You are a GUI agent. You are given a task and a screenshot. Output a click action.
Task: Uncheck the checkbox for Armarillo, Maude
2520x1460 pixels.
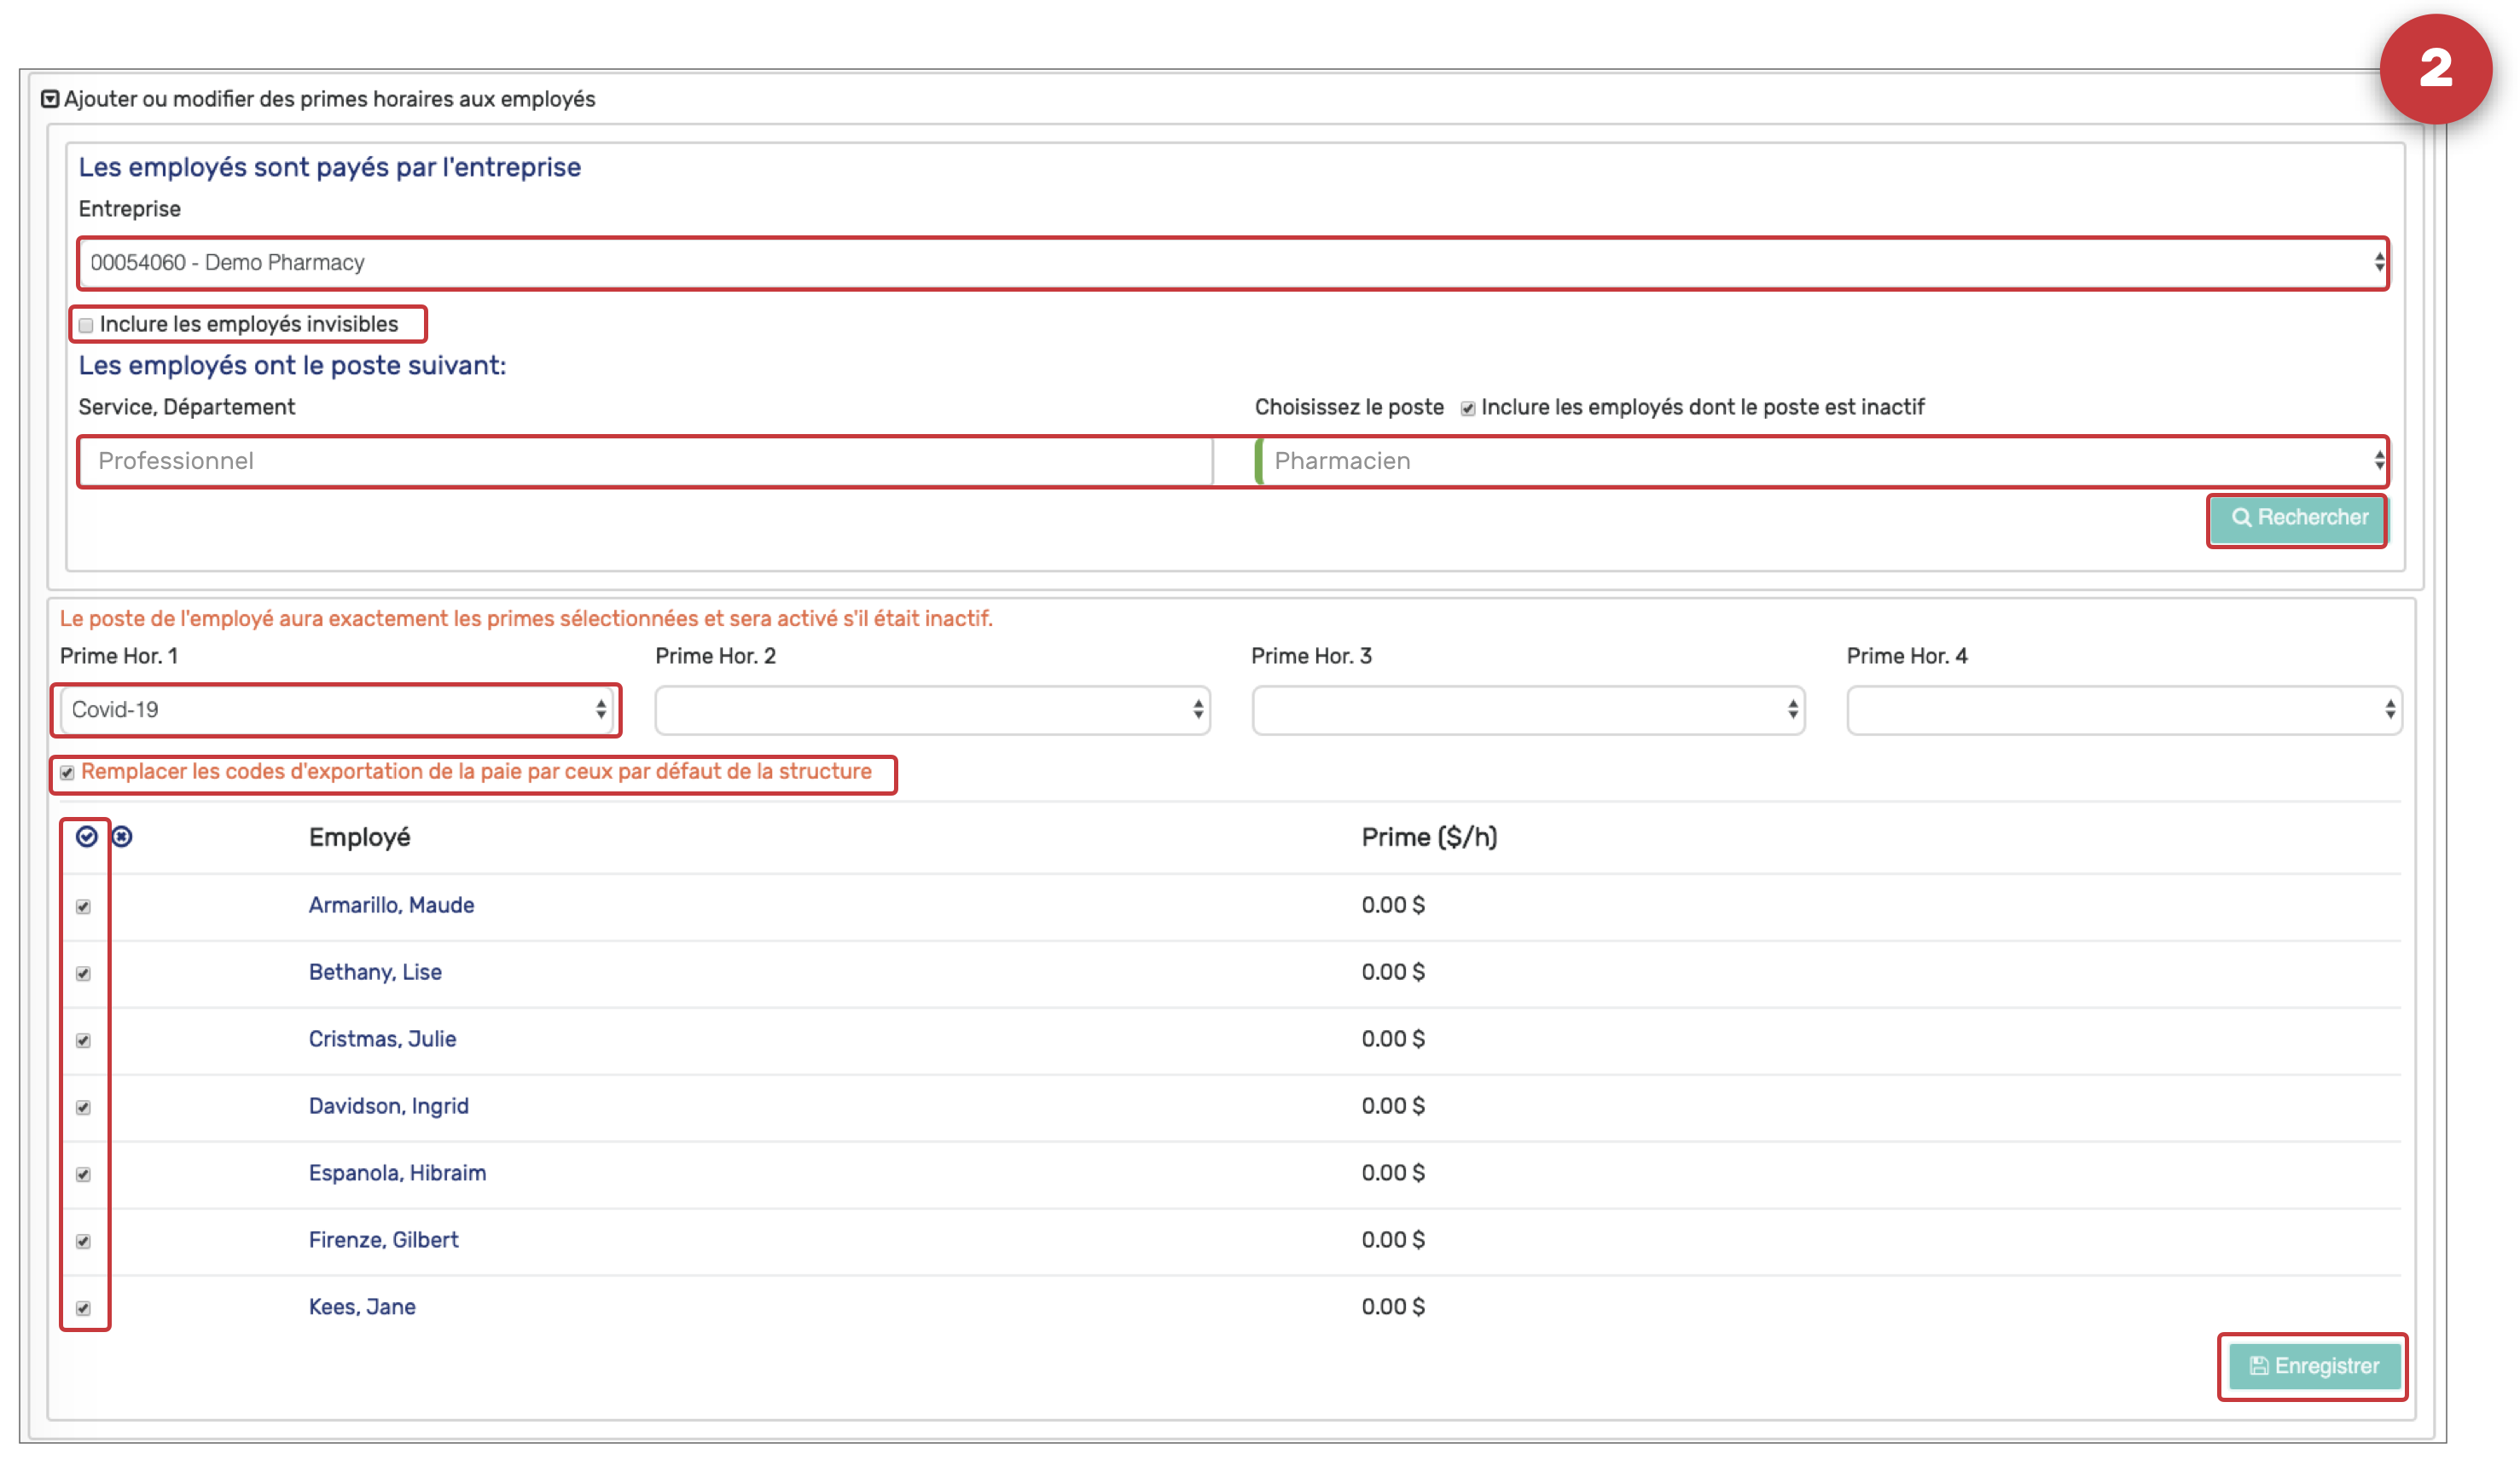(84, 906)
